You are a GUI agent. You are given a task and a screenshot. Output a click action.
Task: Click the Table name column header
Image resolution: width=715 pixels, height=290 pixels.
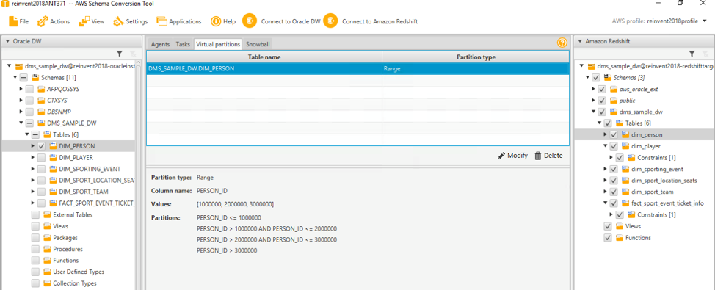[264, 57]
